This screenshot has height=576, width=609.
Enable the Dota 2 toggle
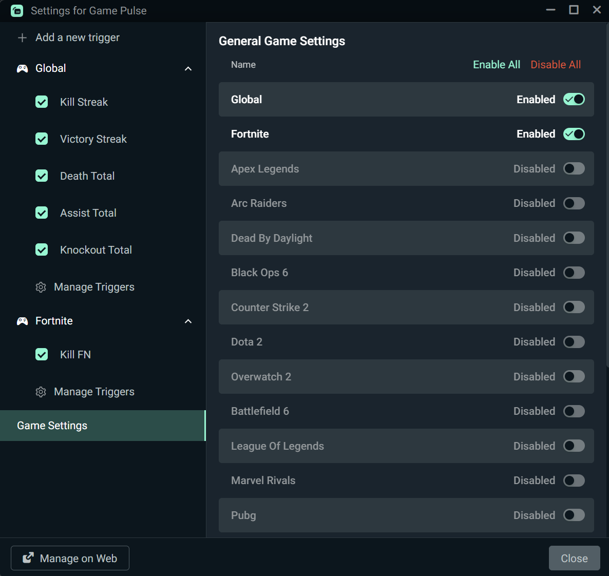[x=574, y=341]
